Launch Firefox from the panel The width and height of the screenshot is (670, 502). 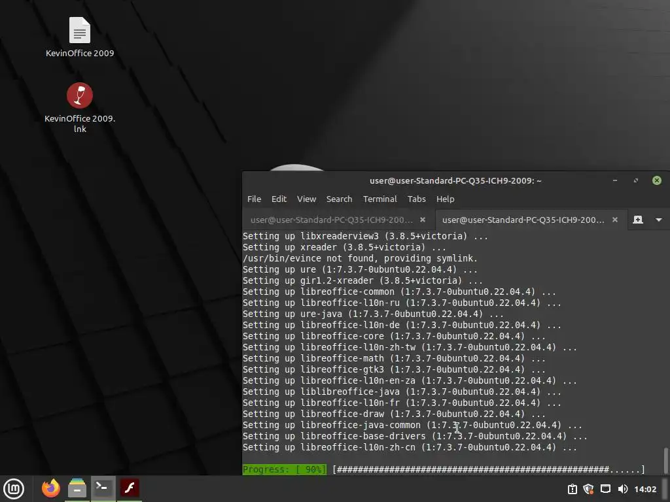click(51, 488)
